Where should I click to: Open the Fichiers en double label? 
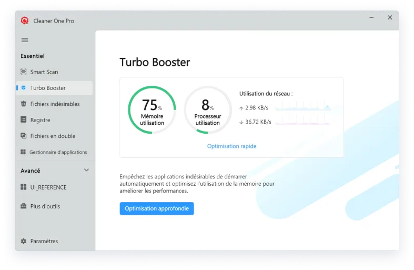[53, 136]
